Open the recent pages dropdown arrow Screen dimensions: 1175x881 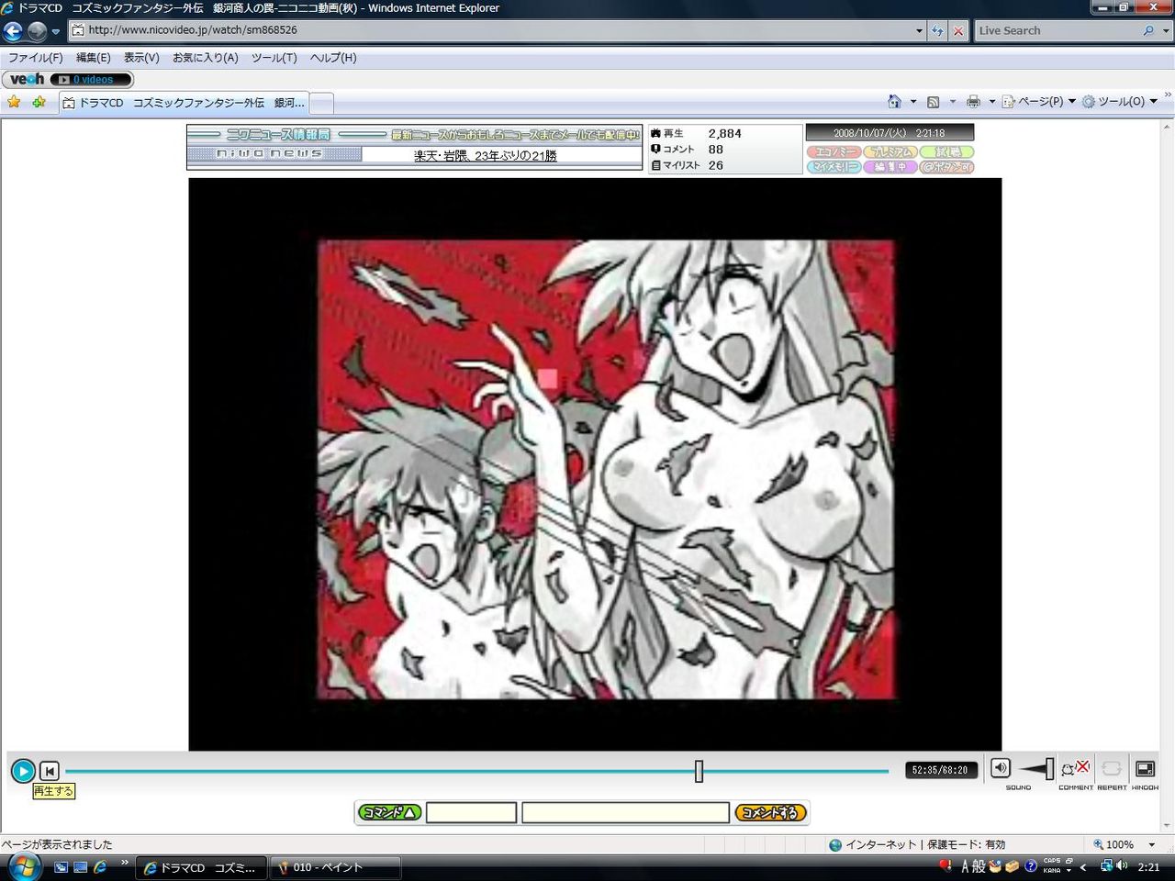[x=56, y=31]
